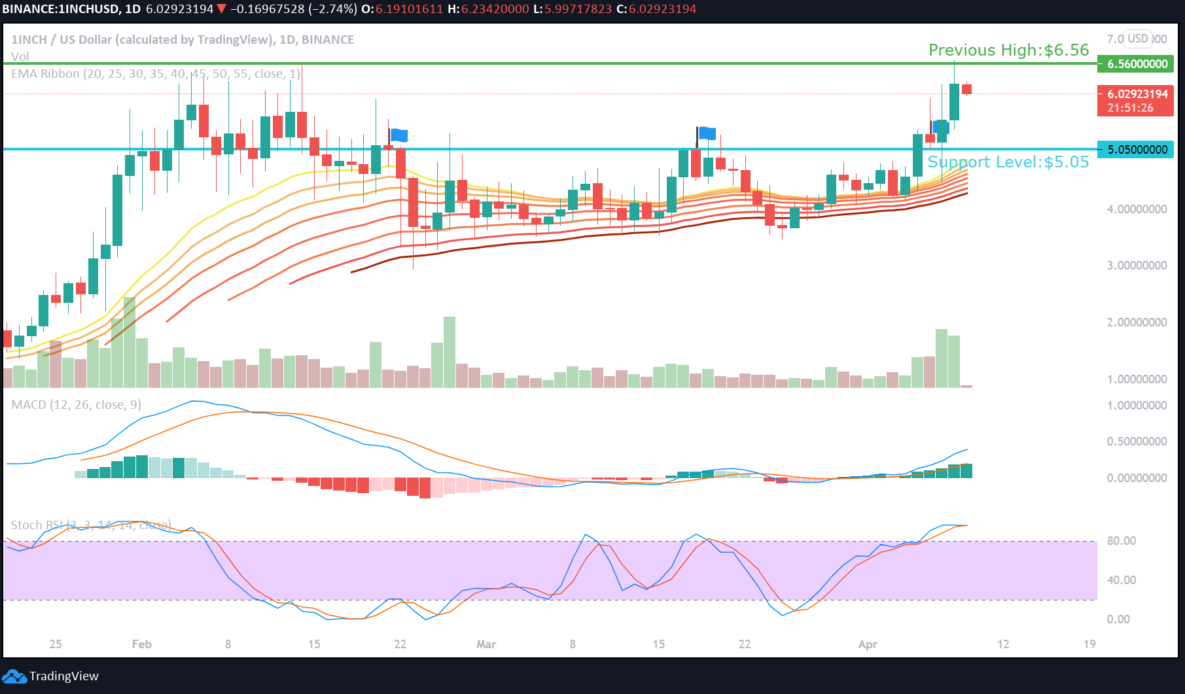This screenshot has height=694, width=1185.
Task: Click the Previous High:$6.56 annotation text
Action: click(1009, 50)
